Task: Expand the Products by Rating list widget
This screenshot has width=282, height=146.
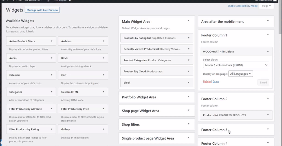Action: click(x=189, y=38)
